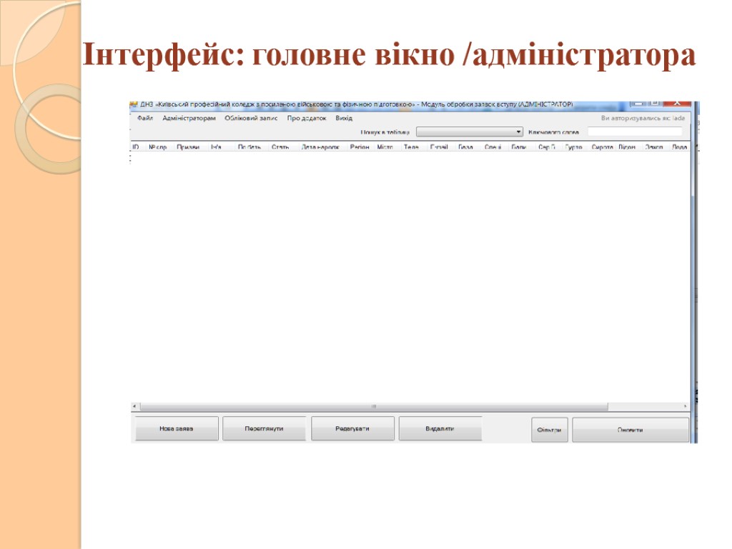Close the application window
This screenshot has height=549, width=732.
point(677,103)
